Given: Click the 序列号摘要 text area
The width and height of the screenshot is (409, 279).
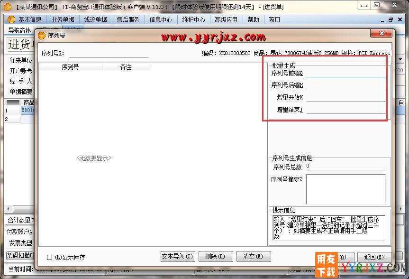Looking at the screenshot, I should (x=345, y=189).
